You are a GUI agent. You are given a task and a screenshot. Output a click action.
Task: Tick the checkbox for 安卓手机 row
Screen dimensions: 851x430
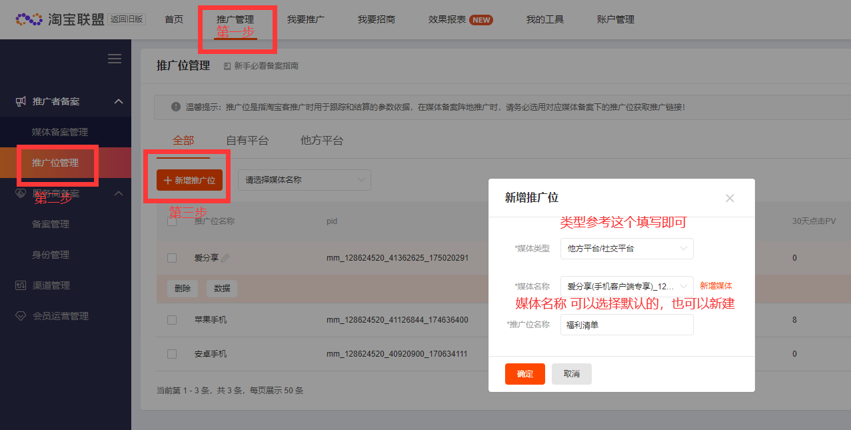pyautogui.click(x=172, y=354)
